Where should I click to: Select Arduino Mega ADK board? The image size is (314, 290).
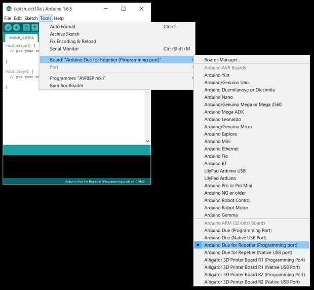pos(252,112)
